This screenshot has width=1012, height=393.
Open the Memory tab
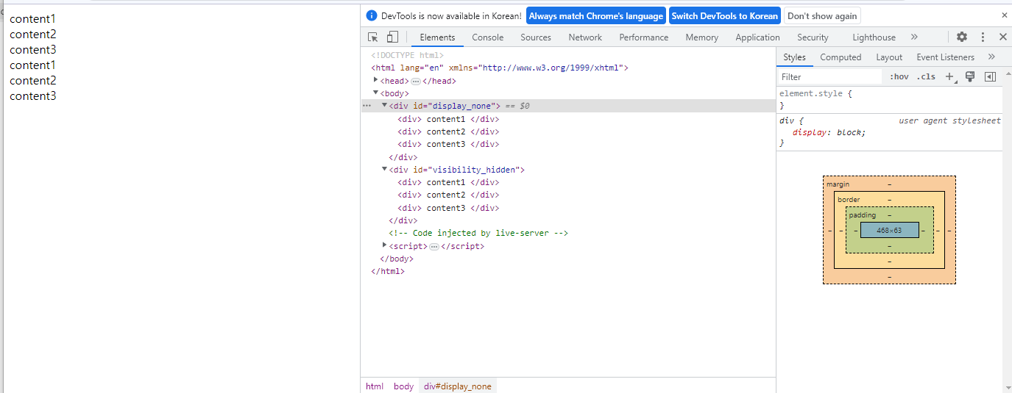pyautogui.click(x=701, y=37)
